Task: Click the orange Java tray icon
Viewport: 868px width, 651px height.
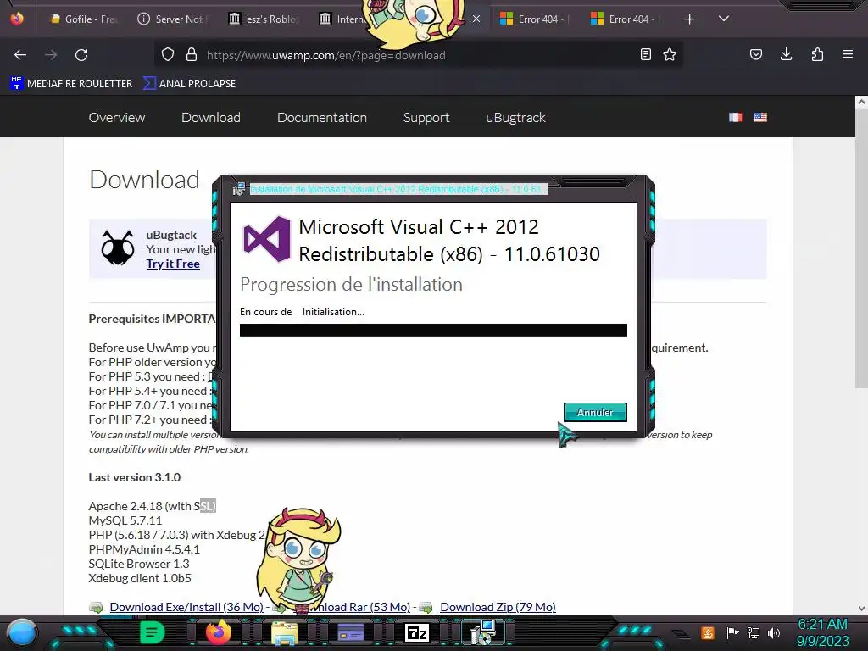Action: (708, 632)
